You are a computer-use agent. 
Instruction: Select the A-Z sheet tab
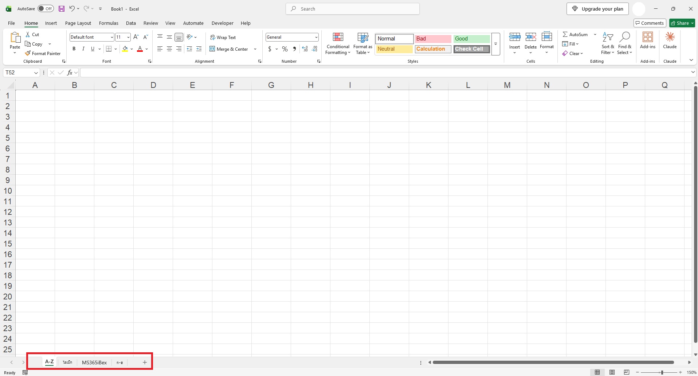pyautogui.click(x=50, y=362)
